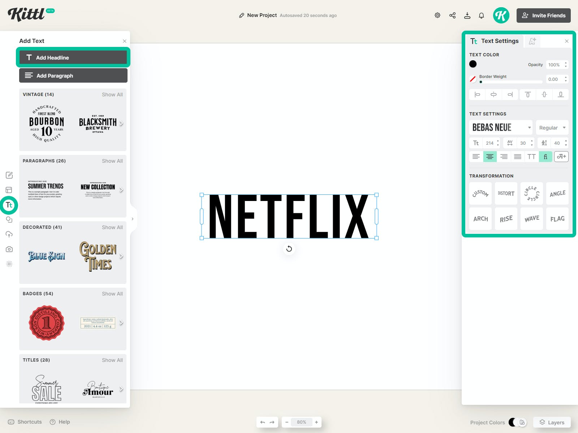578x433 pixels.
Task: Toggle the Project Colors switch
Action: pos(518,422)
